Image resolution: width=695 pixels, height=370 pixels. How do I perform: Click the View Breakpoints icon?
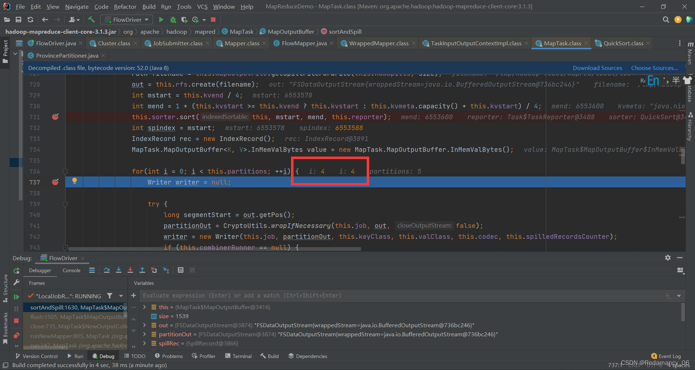(16, 335)
